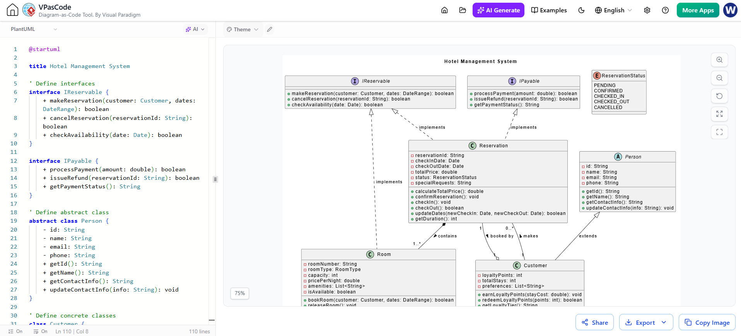Click 'updateContactInfo(info: String): void' in diagram
Screen dimensions: 741x336
[x=630, y=208]
